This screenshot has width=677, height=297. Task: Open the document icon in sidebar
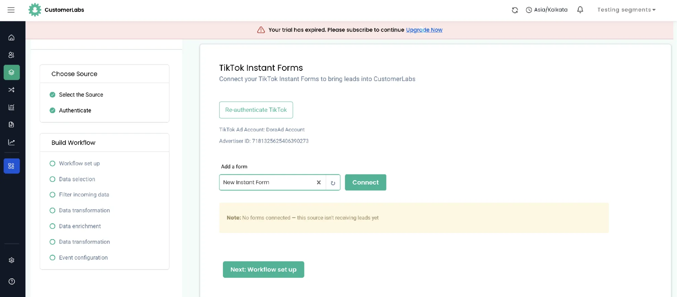[12, 125]
